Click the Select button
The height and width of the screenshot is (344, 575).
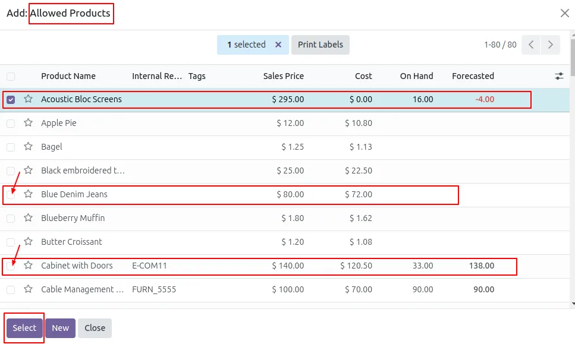24,328
